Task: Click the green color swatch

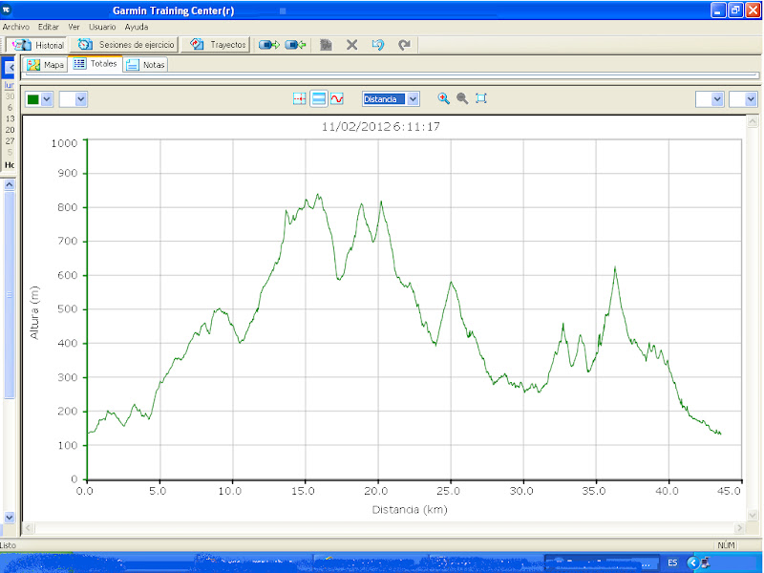Action: pyautogui.click(x=33, y=99)
